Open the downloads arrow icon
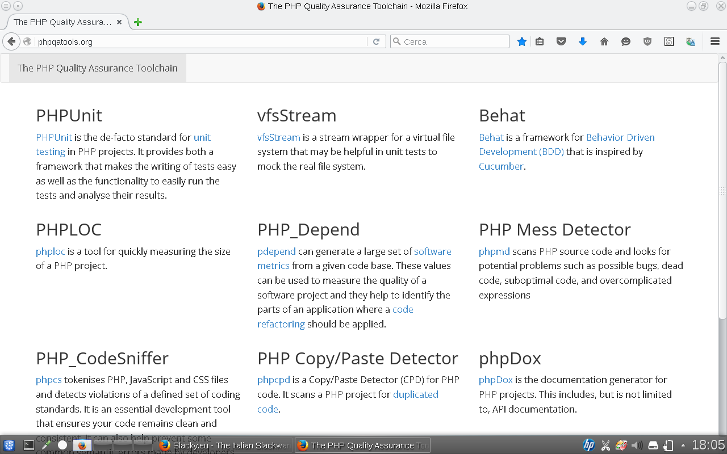The height and width of the screenshot is (454, 727). [583, 41]
